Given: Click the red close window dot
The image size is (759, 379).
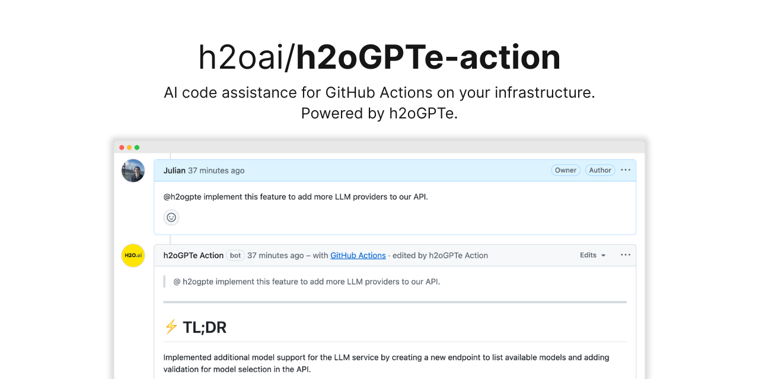Looking at the screenshot, I should click(x=122, y=147).
